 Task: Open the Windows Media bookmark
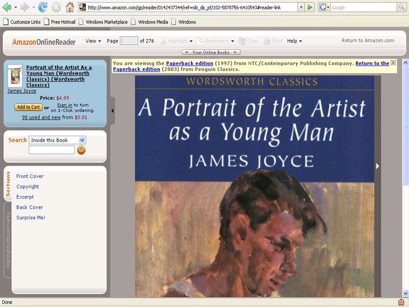[150, 22]
